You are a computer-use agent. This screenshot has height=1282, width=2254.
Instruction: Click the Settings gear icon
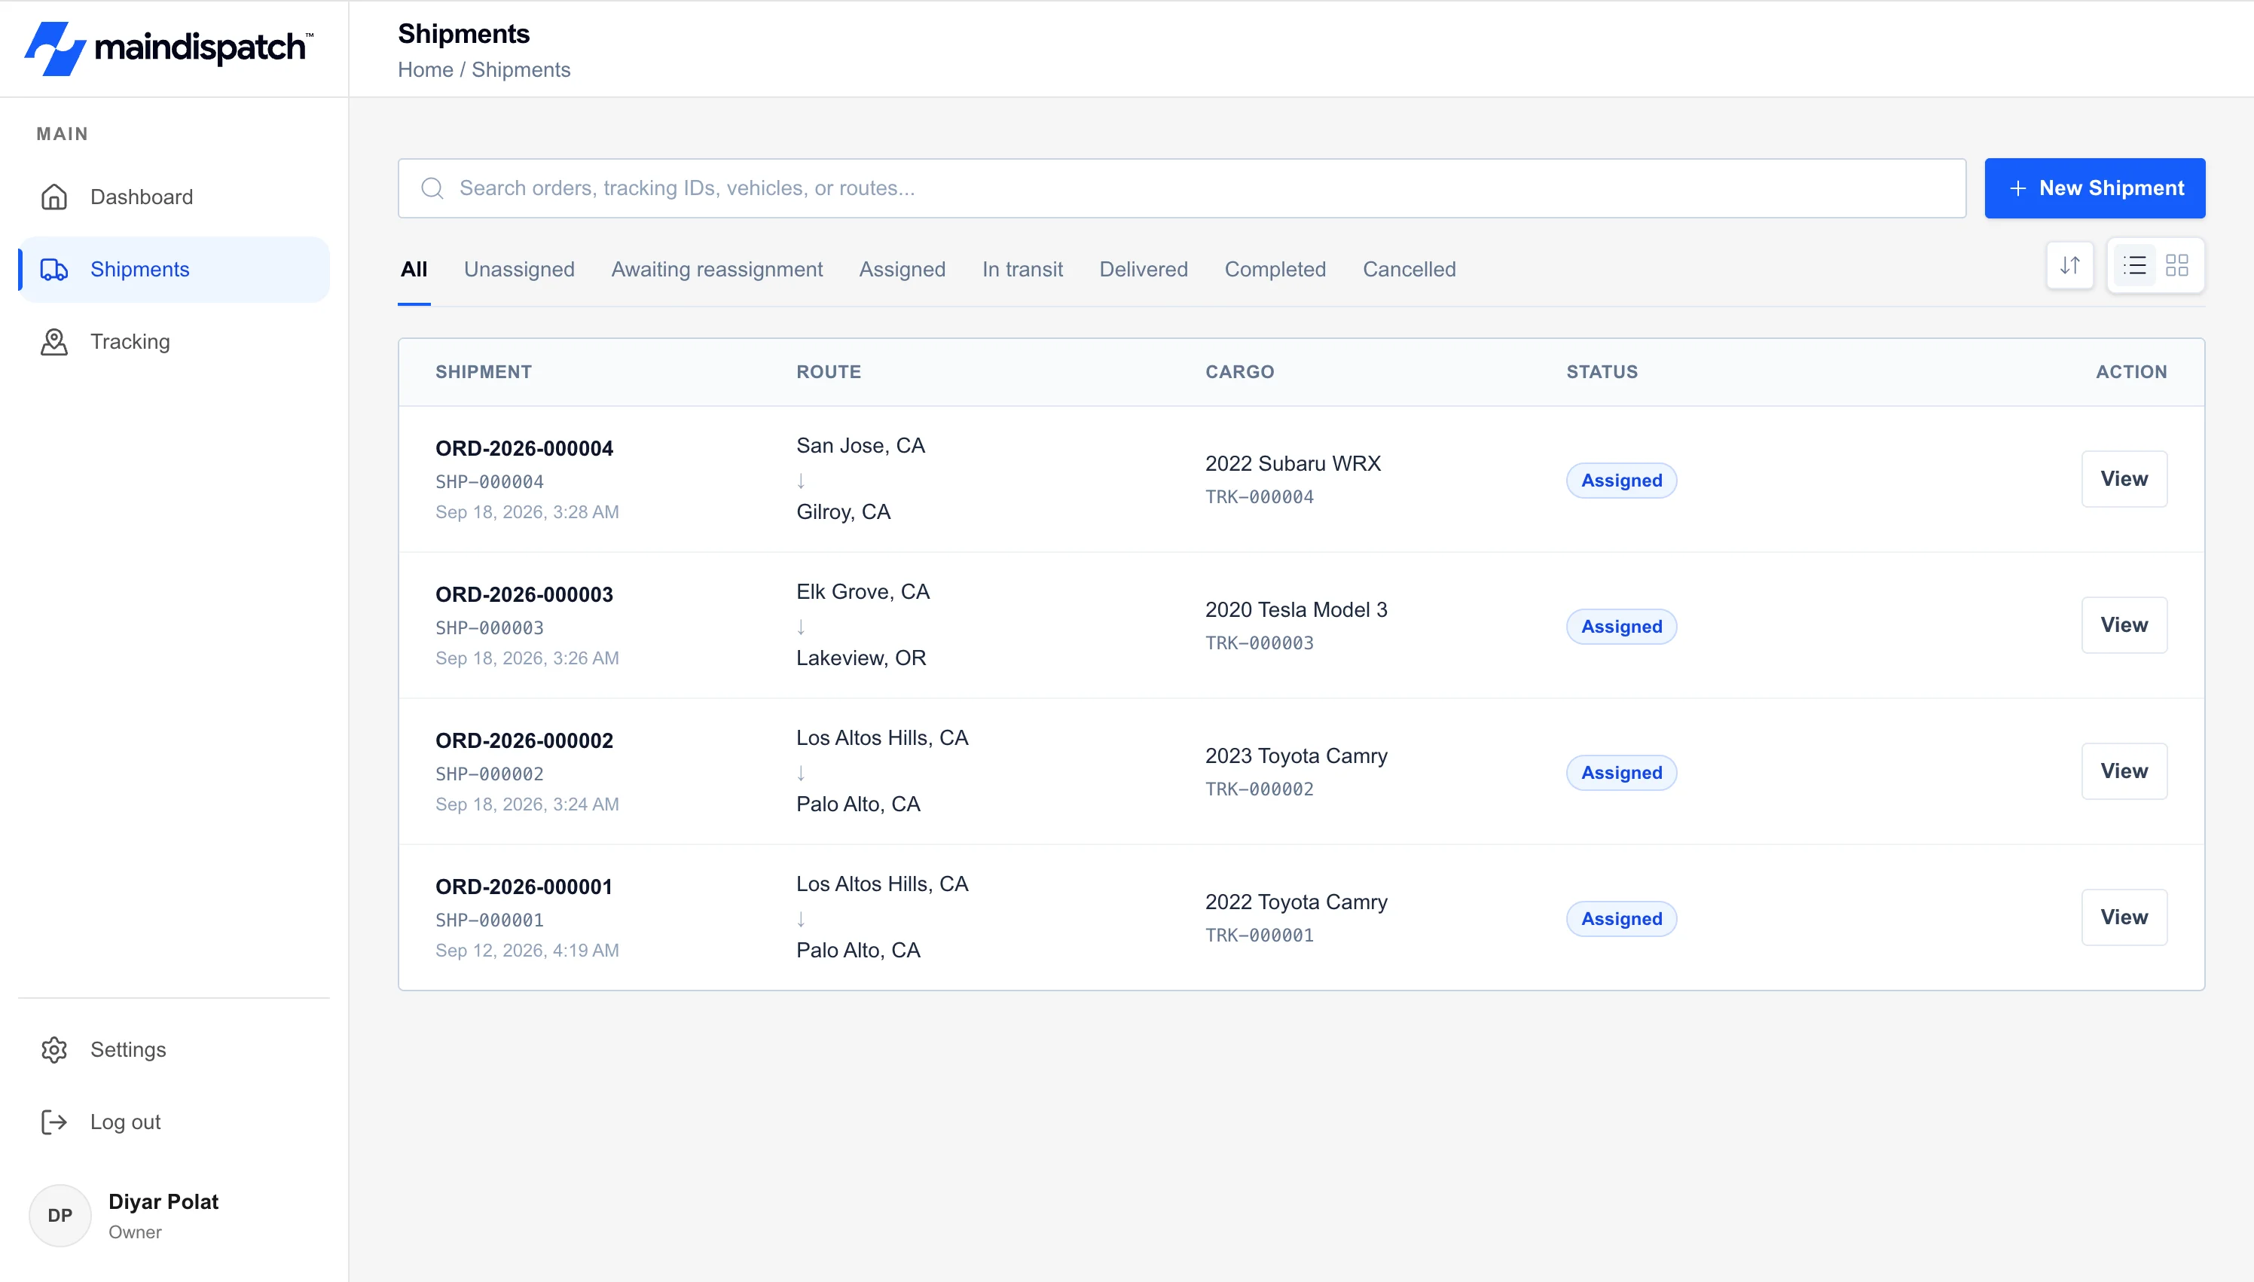[x=53, y=1049]
